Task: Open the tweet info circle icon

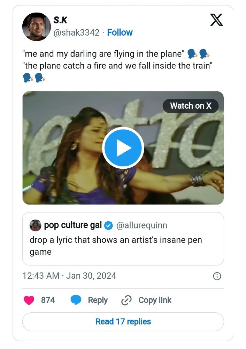Action: pyautogui.click(x=217, y=276)
